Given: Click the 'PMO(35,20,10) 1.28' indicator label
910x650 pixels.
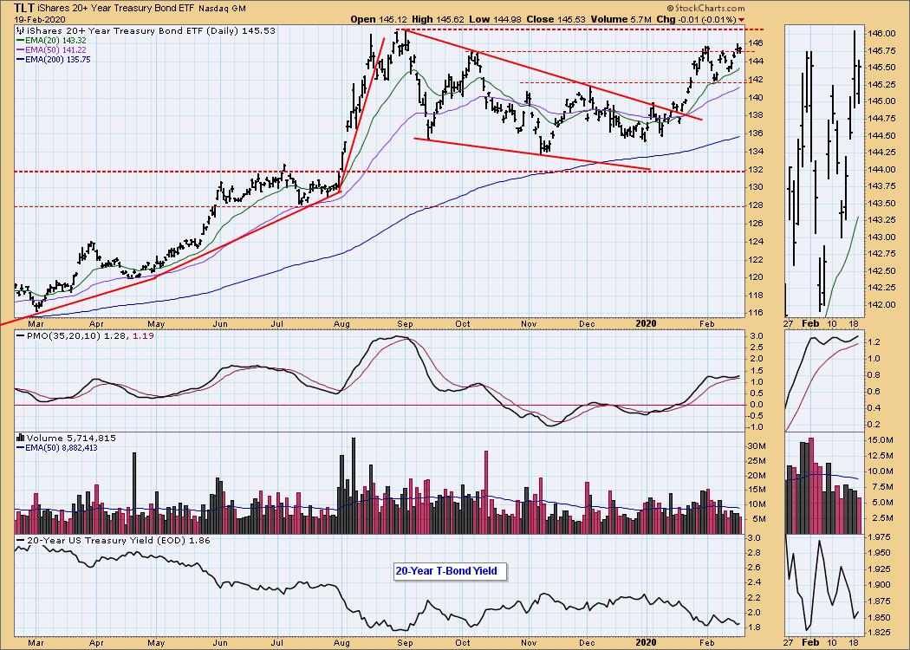Looking at the screenshot, I should click(76, 335).
